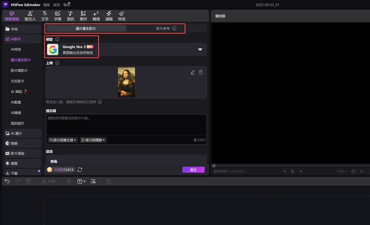The image size is (370, 225).
Task: Click the 特效 effects toolbar icon
Action: 122,16
